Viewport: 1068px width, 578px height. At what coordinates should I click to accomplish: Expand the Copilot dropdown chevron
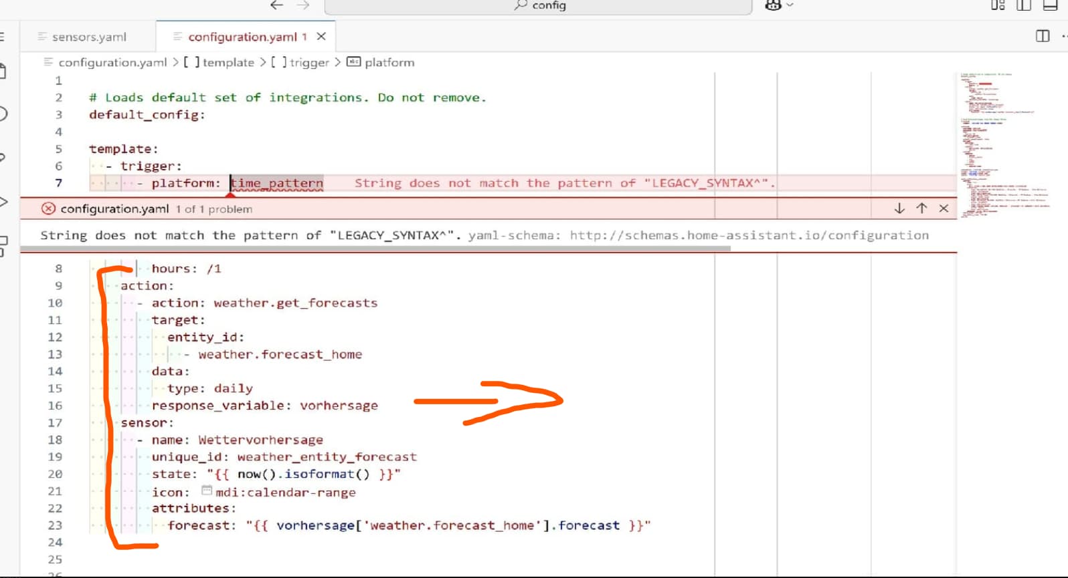[x=790, y=5]
